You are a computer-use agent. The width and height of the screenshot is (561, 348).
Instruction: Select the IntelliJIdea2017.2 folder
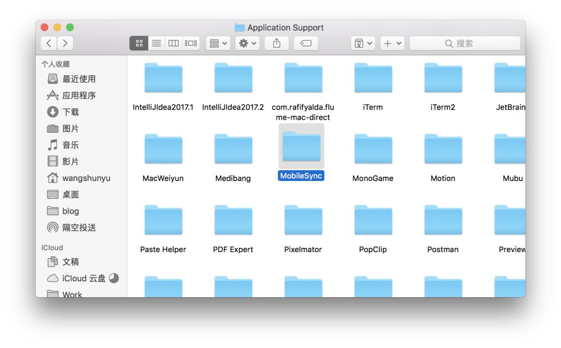click(233, 87)
